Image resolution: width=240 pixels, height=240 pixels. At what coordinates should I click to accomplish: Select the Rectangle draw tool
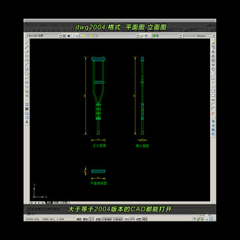[x=27, y=60]
